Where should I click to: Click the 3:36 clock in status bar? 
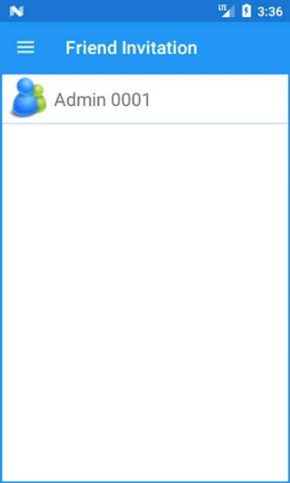270,12
